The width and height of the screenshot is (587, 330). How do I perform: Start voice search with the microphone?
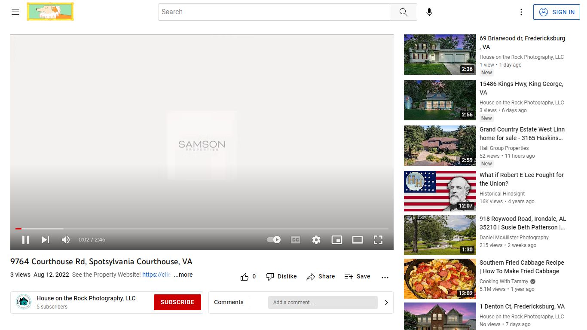click(429, 12)
